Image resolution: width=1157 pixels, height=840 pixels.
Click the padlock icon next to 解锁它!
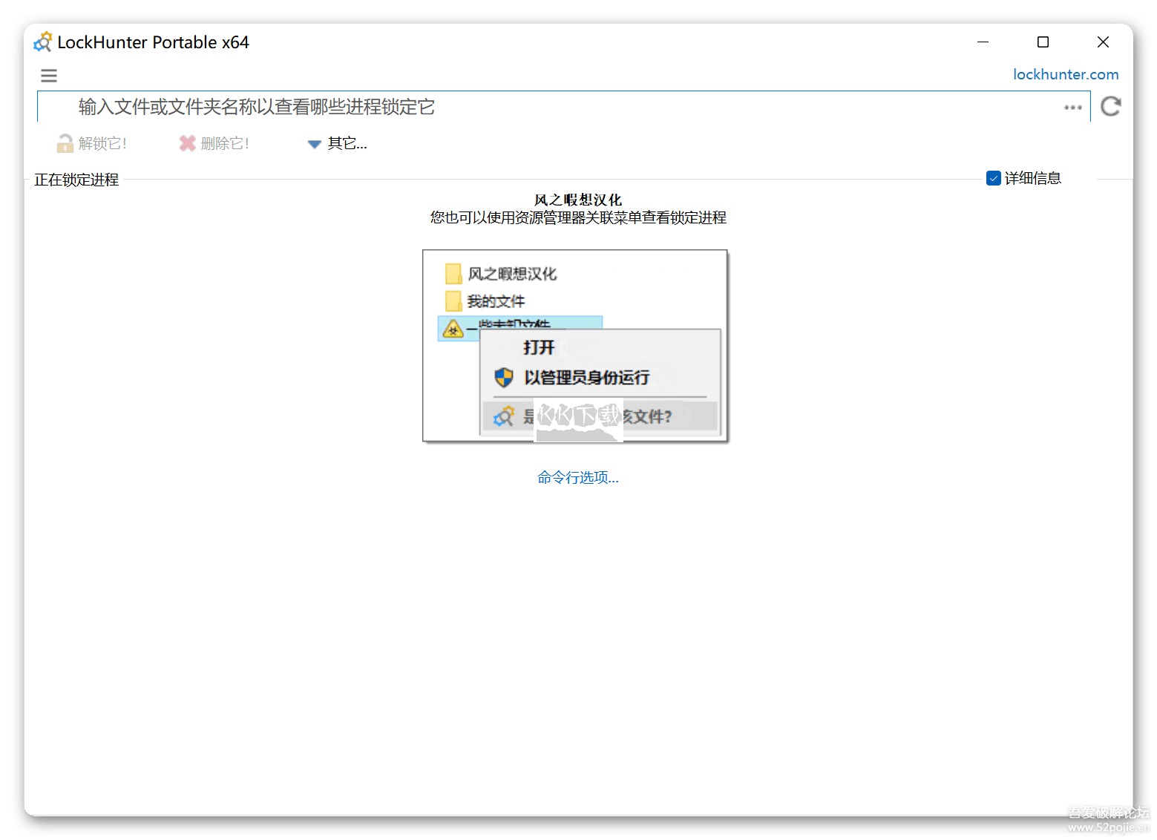tap(64, 142)
